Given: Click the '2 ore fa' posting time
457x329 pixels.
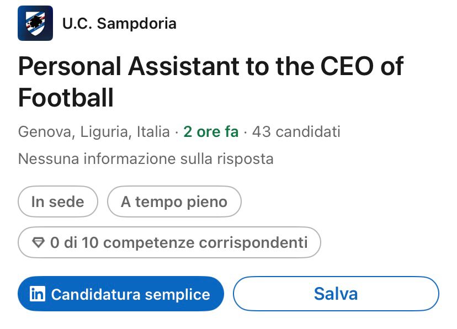Looking at the screenshot, I should pos(211,132).
